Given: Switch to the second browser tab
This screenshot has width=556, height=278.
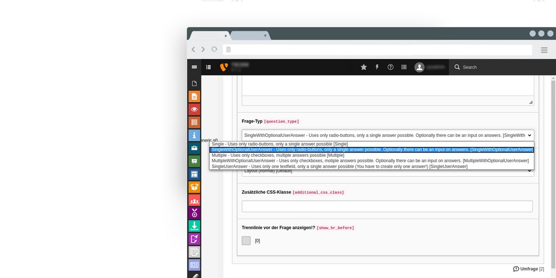Looking at the screenshot, I should point(249,36).
